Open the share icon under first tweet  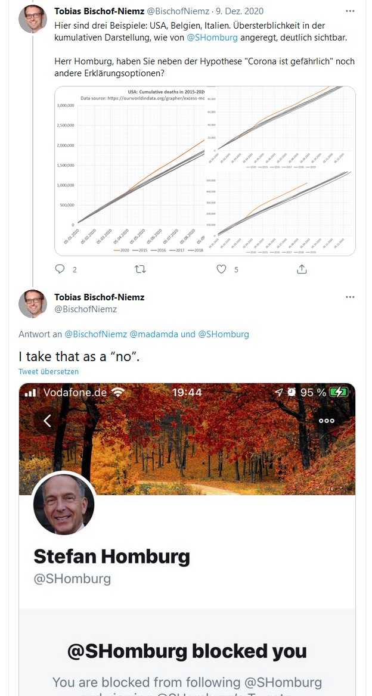coord(302,269)
